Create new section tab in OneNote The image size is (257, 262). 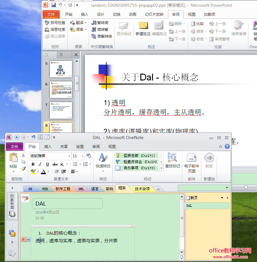point(158,189)
